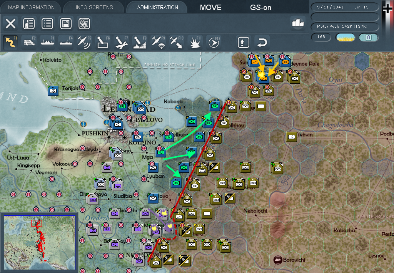Click the PUSHKIN city label

coord(95,133)
